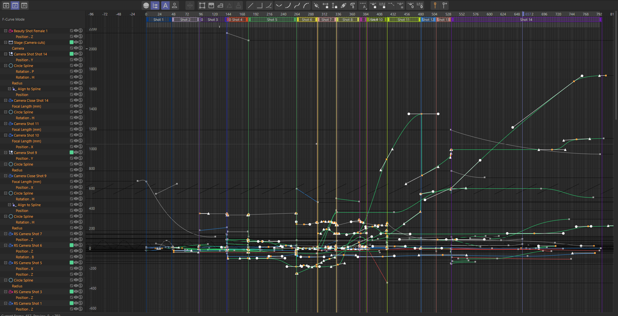Select the Shot 14 marker region
618x316 pixels.
[526, 20]
